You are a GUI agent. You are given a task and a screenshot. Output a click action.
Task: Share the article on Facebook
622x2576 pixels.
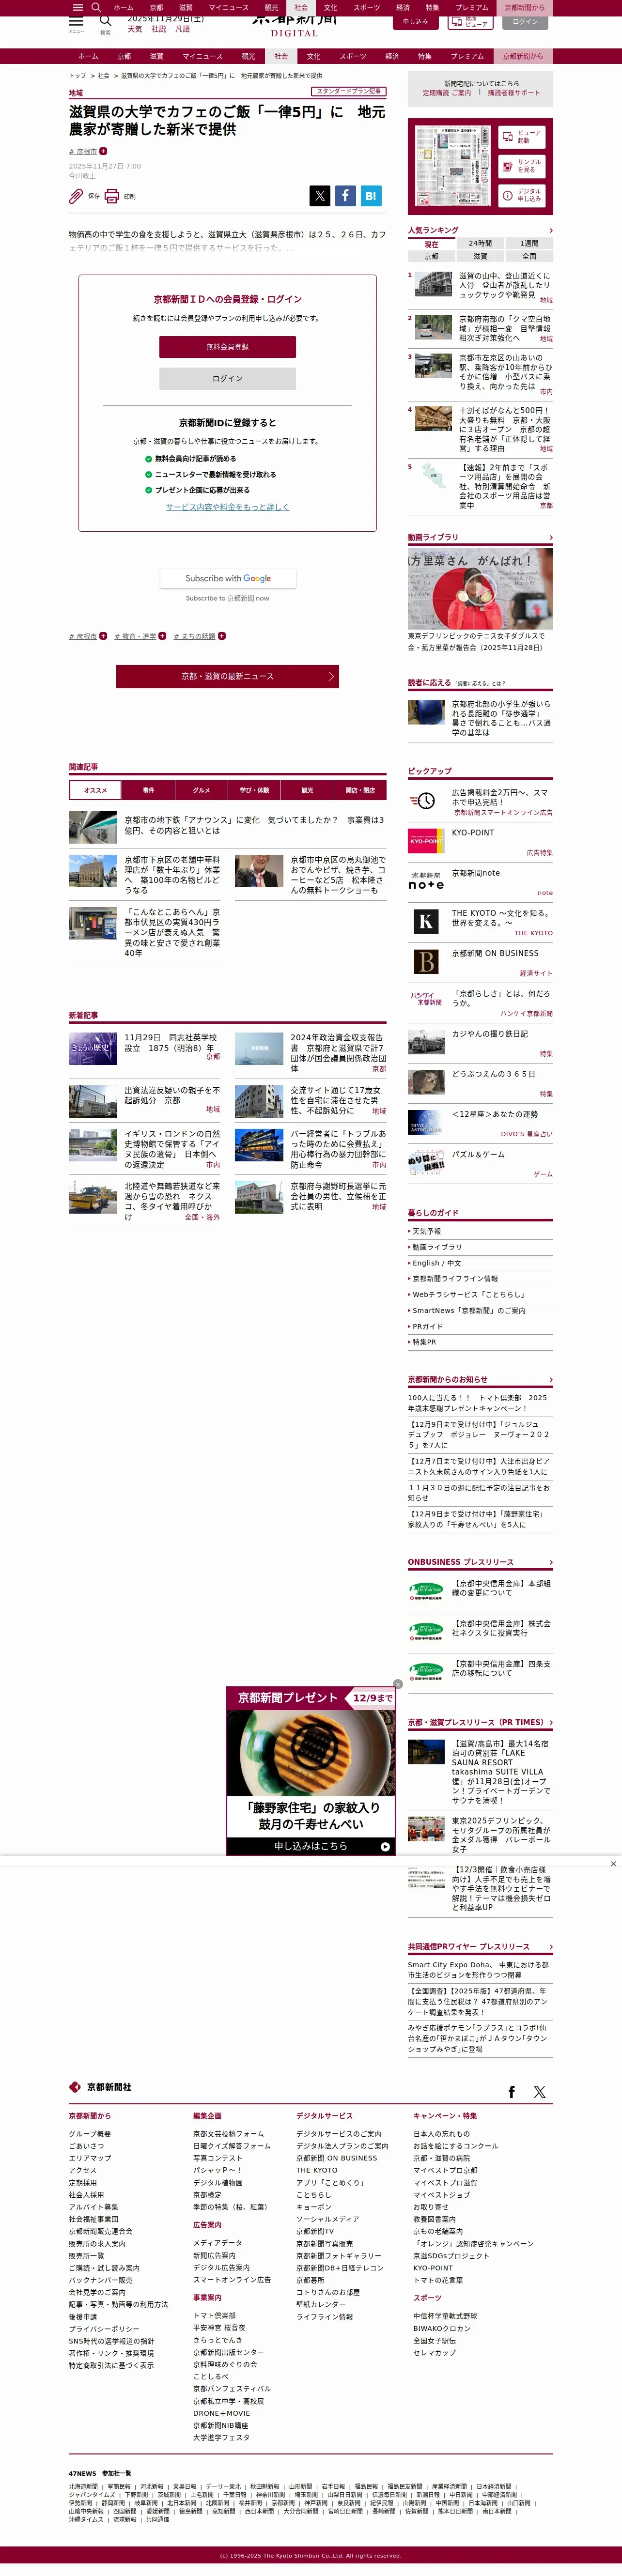point(345,196)
